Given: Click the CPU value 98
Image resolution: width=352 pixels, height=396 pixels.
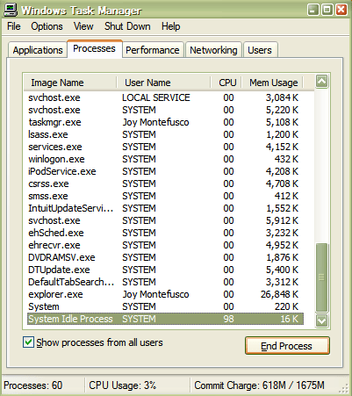Looking at the screenshot, I should 228,319.
